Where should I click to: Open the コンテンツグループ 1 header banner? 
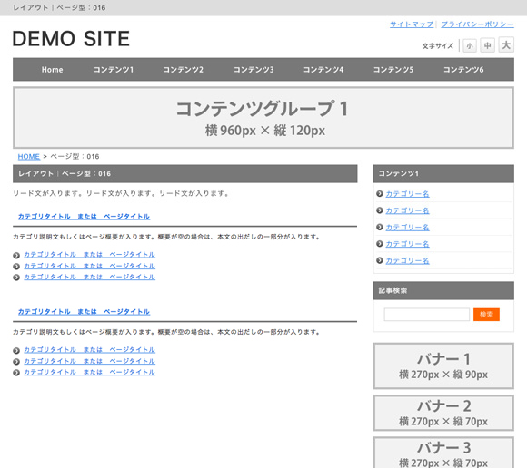pos(263,118)
